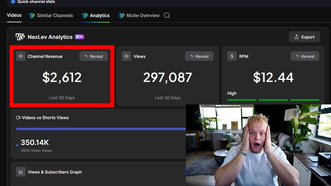Click the Videos vs Shorts views progress bar

[x=101, y=129]
